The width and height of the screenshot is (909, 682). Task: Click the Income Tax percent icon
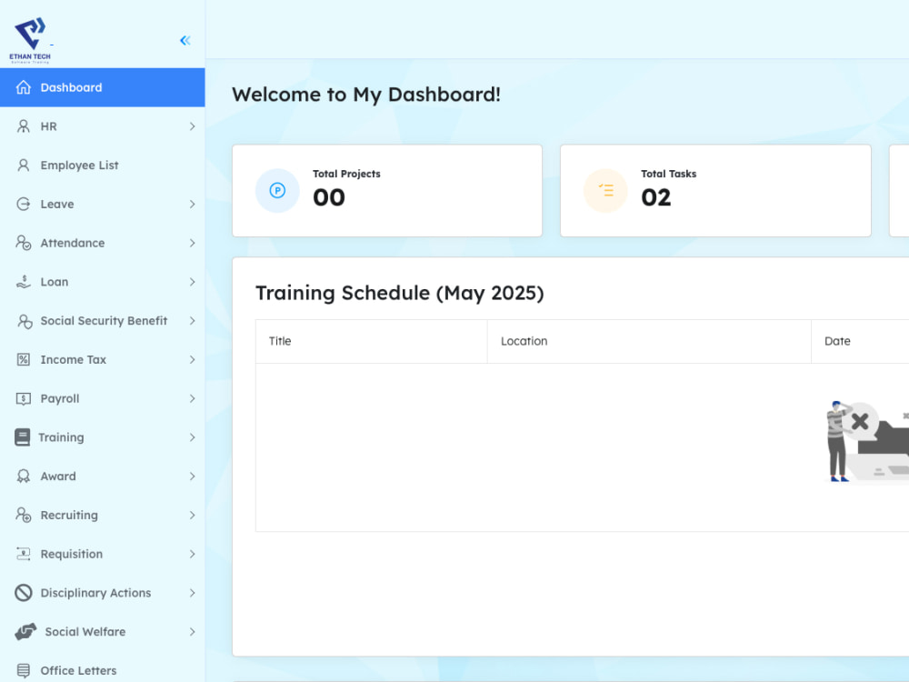pyautogui.click(x=24, y=359)
